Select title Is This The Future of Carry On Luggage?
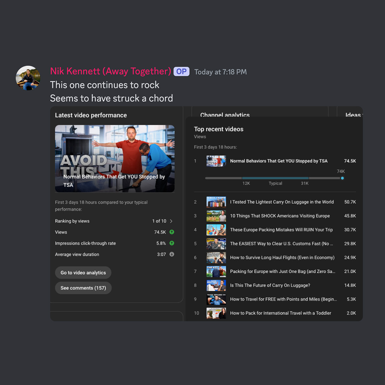Viewport: 385px width, 385px height. pos(270,285)
